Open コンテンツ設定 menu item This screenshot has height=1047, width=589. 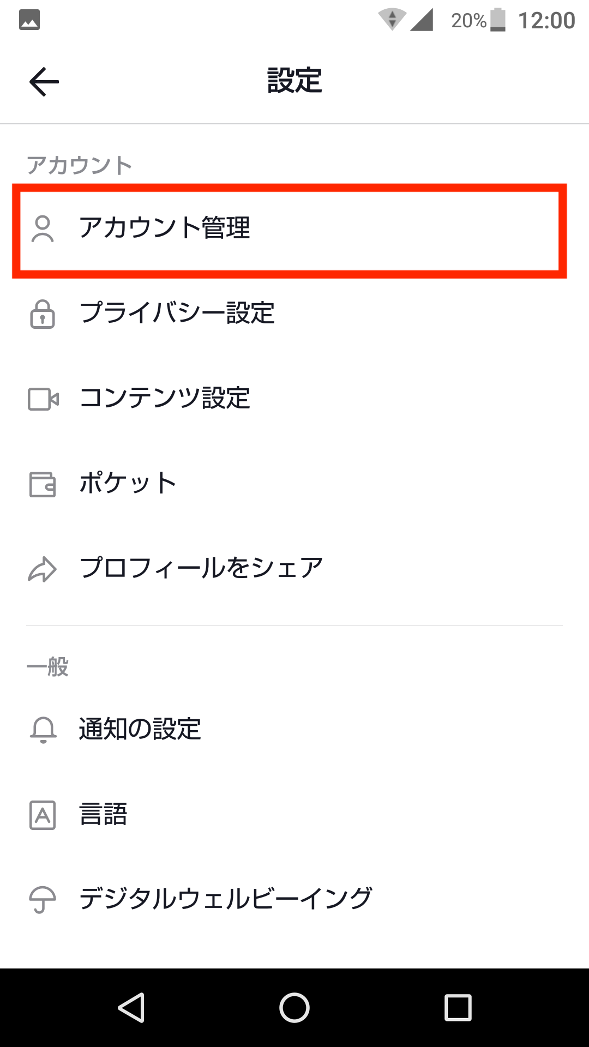click(x=165, y=399)
